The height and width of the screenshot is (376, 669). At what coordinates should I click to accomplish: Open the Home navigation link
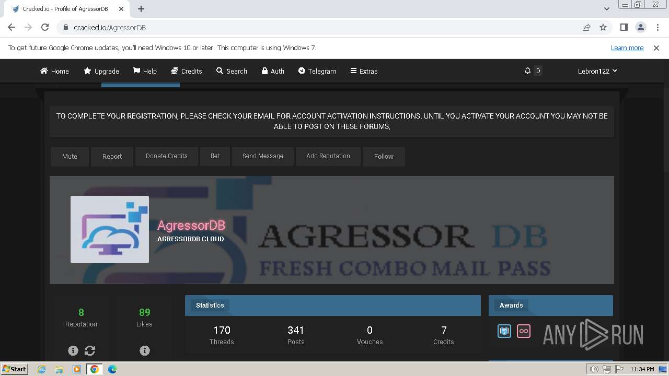pyautogui.click(x=54, y=71)
